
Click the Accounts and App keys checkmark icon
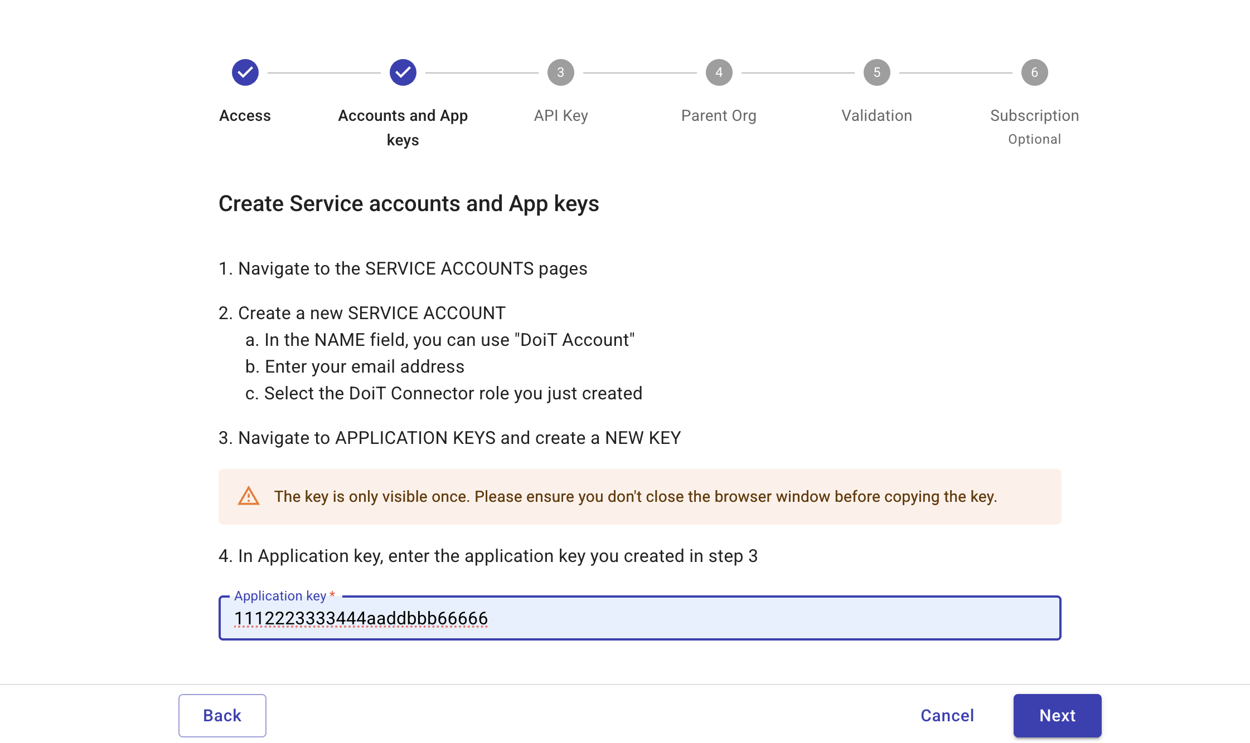[403, 72]
